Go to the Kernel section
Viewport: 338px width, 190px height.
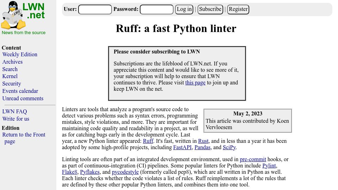pyautogui.click(x=10, y=76)
